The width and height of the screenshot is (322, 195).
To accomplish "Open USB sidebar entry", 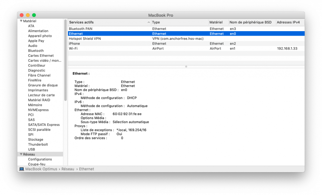I will [x=32, y=149].
